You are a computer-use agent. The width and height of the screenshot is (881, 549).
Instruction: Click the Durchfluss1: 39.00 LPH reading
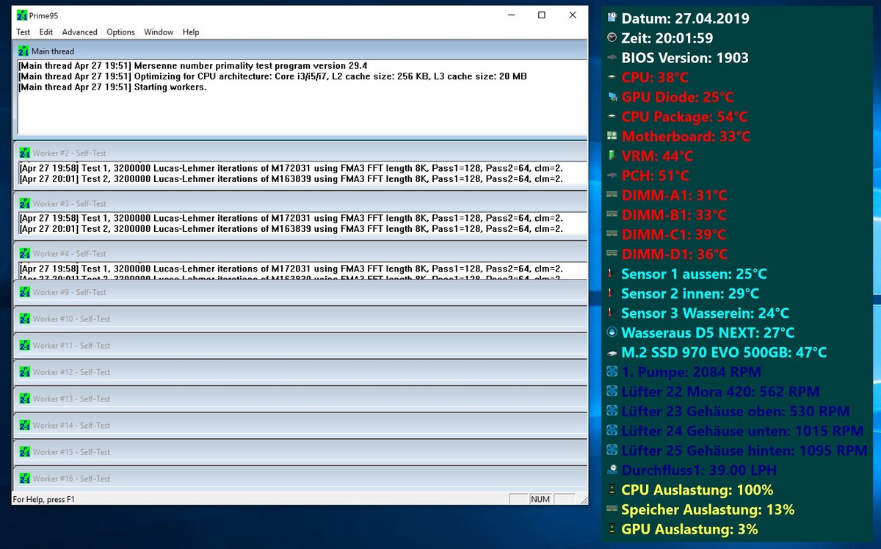click(x=699, y=470)
